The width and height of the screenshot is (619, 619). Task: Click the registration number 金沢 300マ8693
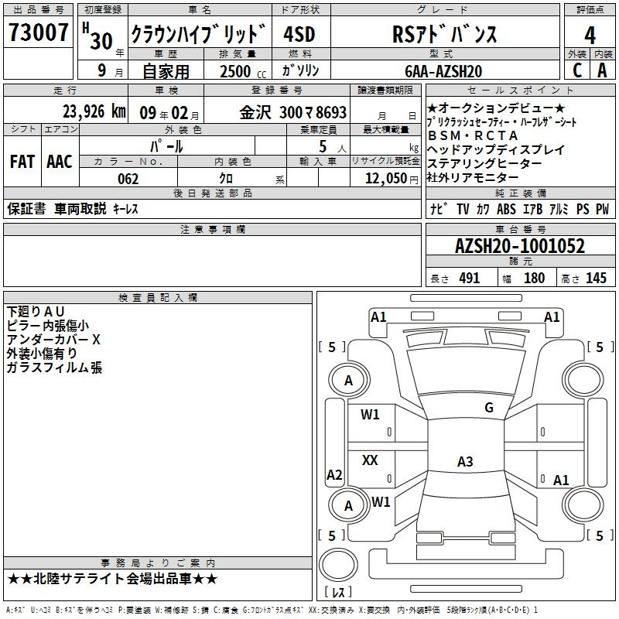tap(292, 112)
